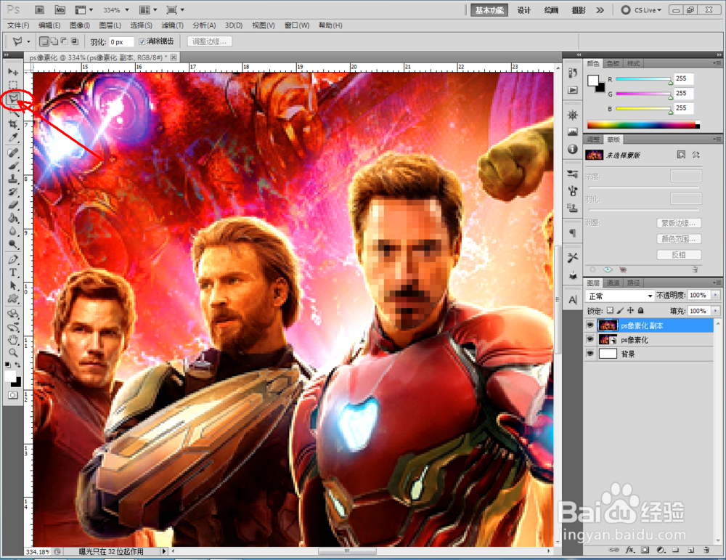Click 颜色范围... button

(x=678, y=239)
